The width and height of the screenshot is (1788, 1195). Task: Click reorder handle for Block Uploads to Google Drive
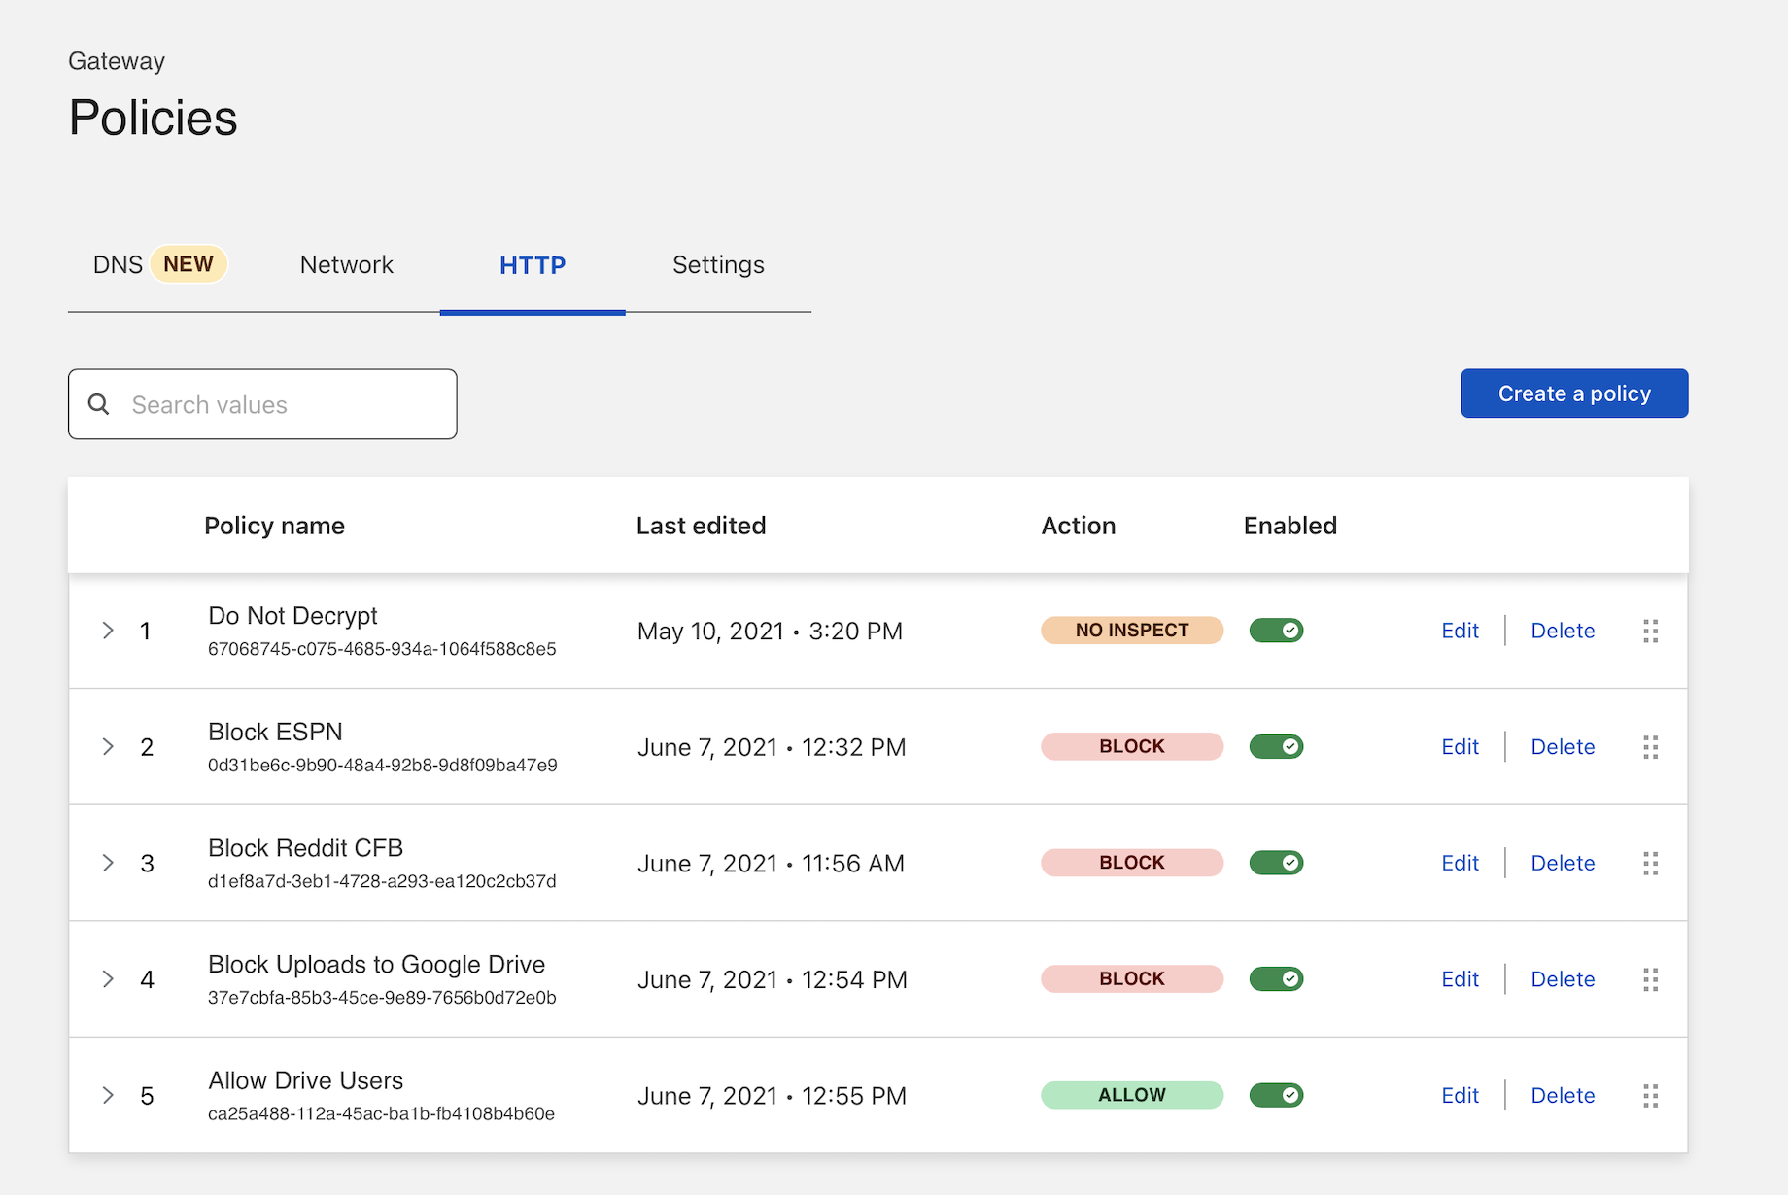pyautogui.click(x=1650, y=979)
